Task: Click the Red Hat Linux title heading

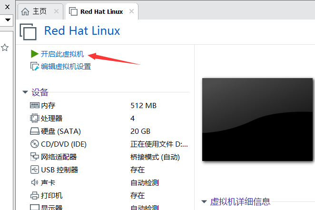Action: pos(82,31)
